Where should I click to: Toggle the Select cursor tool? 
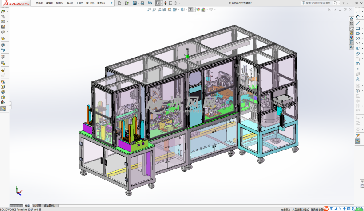tap(158, 3)
